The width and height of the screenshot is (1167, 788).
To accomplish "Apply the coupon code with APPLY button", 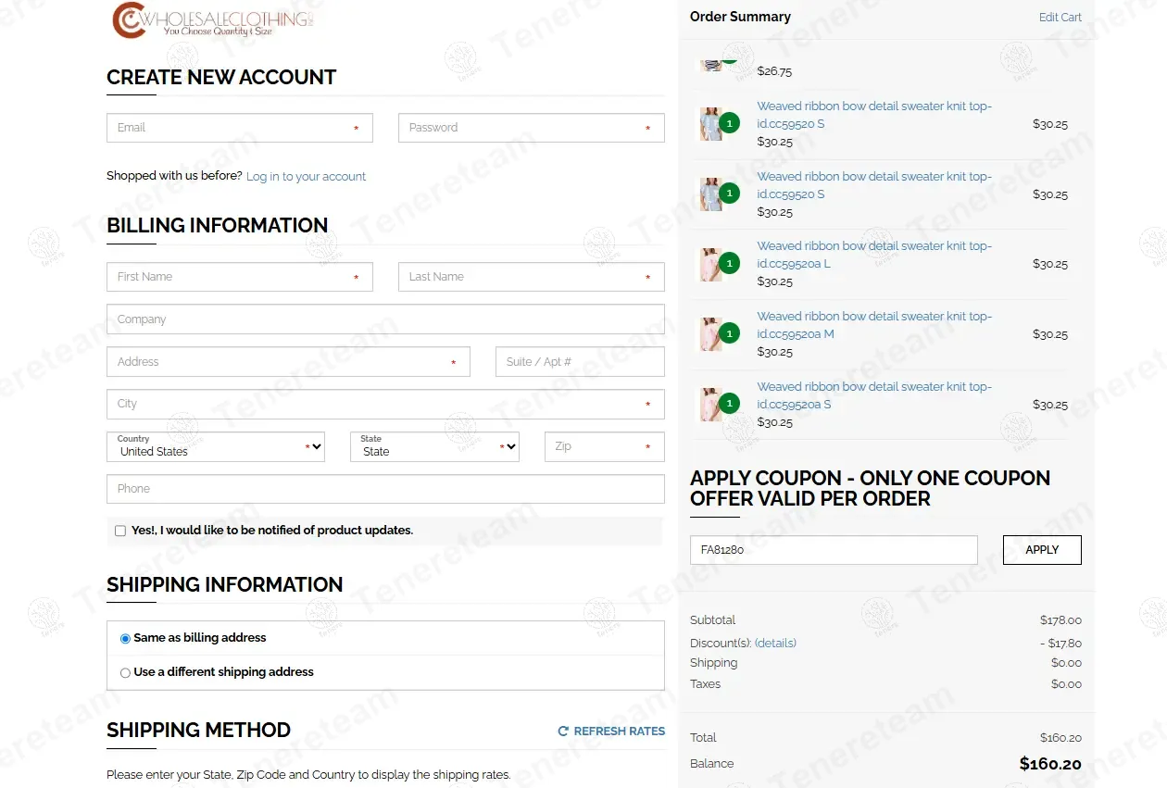I will tap(1042, 550).
